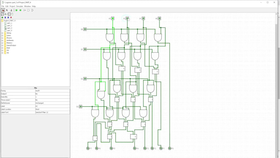The width and height of the screenshot is (280, 158).
Task: Open the Simulate menu
Action: coord(20,6)
